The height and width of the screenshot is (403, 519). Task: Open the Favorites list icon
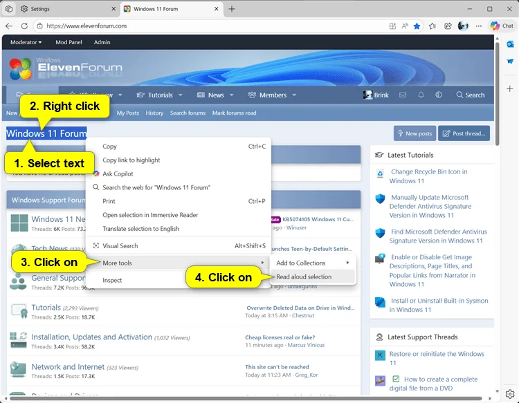(432, 26)
